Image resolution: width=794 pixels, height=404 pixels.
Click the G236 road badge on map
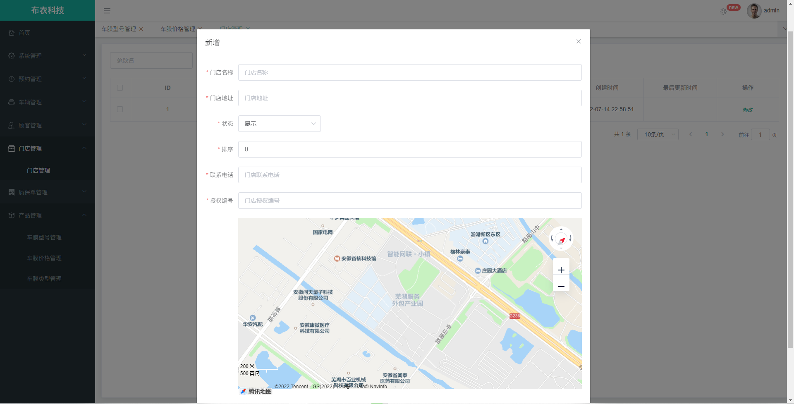pyautogui.click(x=514, y=316)
